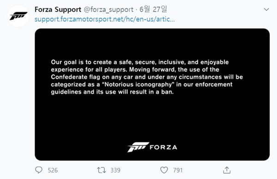Viewport: 277px width, 179px height.
Task: Click the Forza stripes logo inside the image
Action: click(x=138, y=147)
